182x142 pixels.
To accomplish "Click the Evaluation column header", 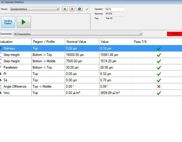I will [x=6, y=42].
